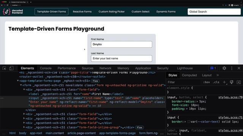Select main.content in breadcrumb trail
Screen dimensions: 243x136
coord(55,133)
